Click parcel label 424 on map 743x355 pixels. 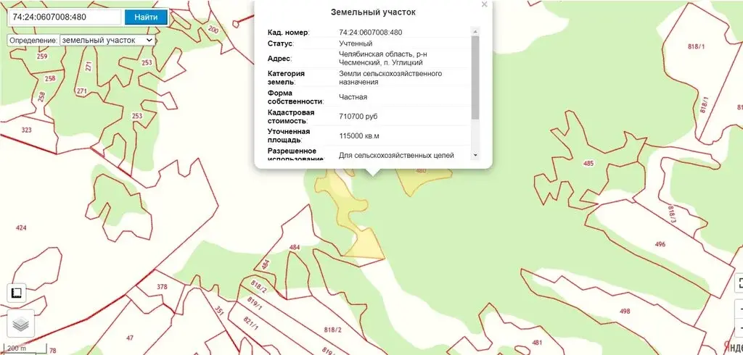tap(21, 227)
